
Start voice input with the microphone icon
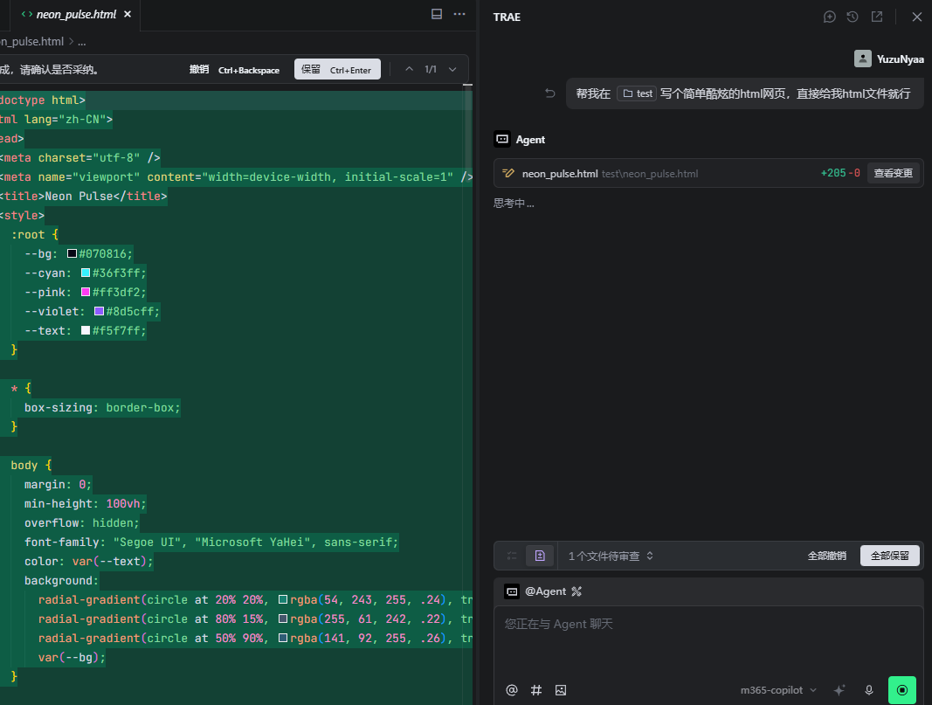click(x=869, y=690)
